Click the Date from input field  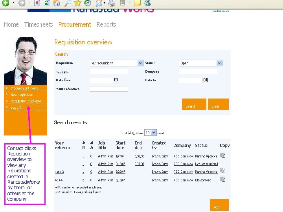click(x=101, y=80)
